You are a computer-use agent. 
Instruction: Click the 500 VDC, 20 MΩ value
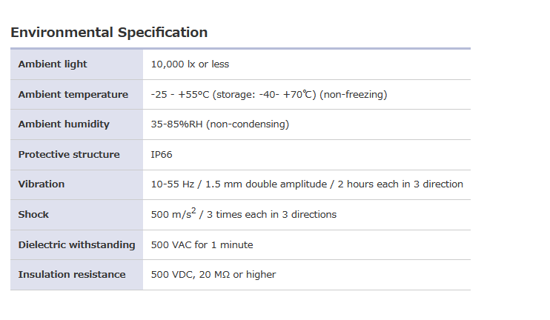click(x=213, y=275)
